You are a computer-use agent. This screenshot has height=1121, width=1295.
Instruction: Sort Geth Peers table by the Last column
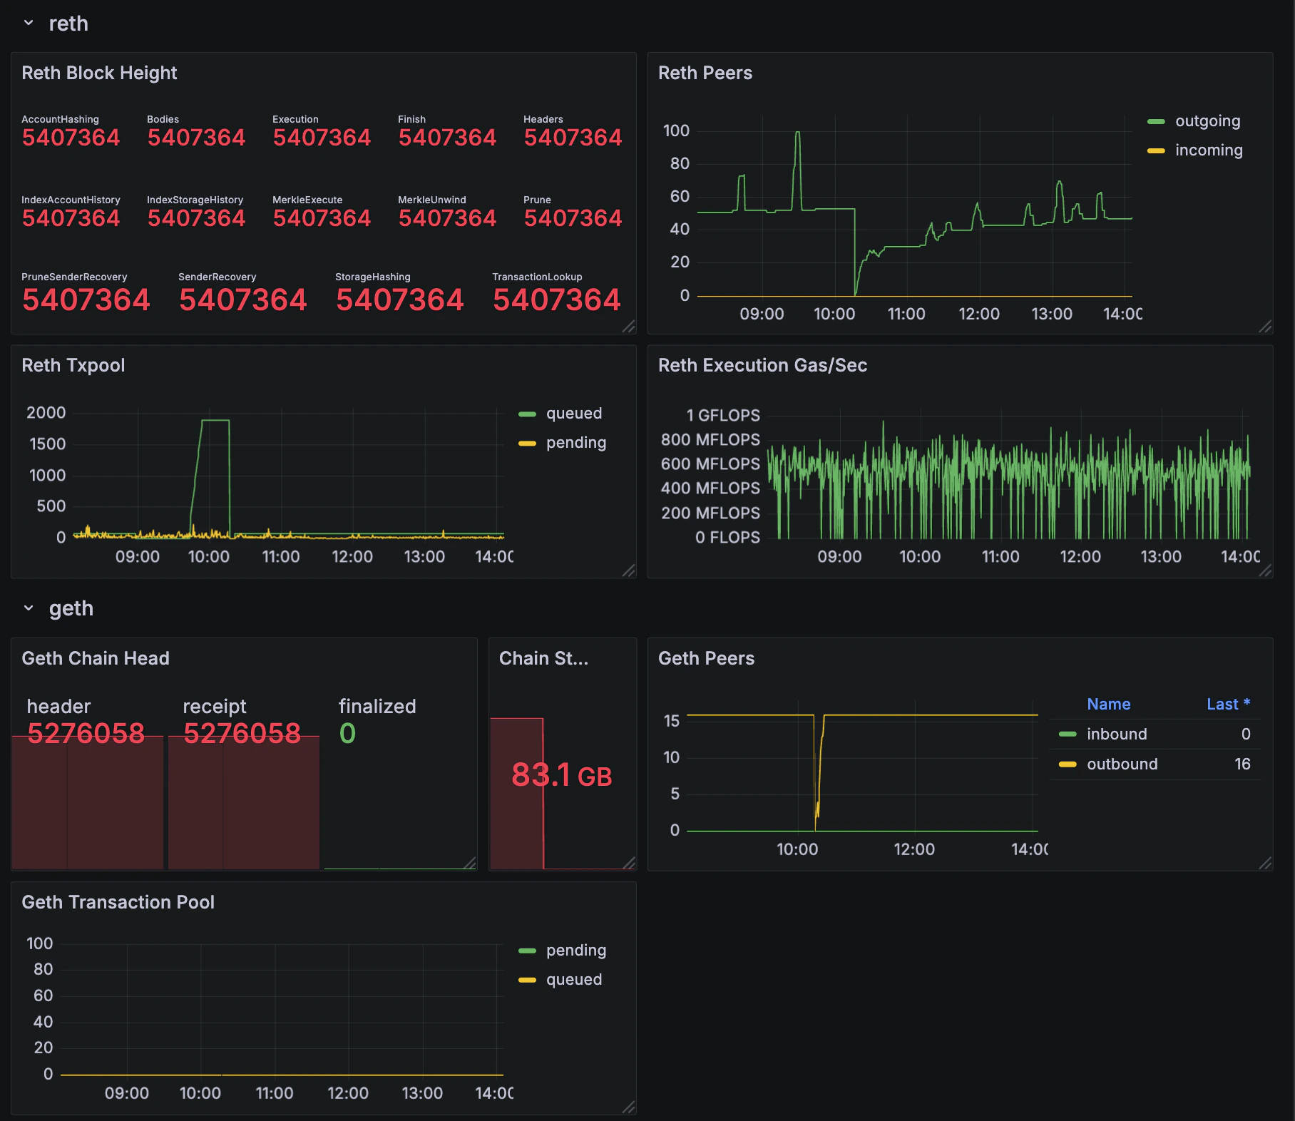pos(1228,704)
